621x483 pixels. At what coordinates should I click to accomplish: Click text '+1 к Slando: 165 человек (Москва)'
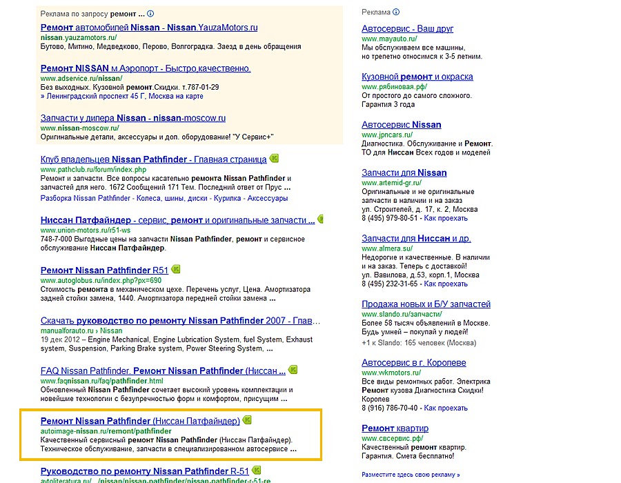point(419,343)
